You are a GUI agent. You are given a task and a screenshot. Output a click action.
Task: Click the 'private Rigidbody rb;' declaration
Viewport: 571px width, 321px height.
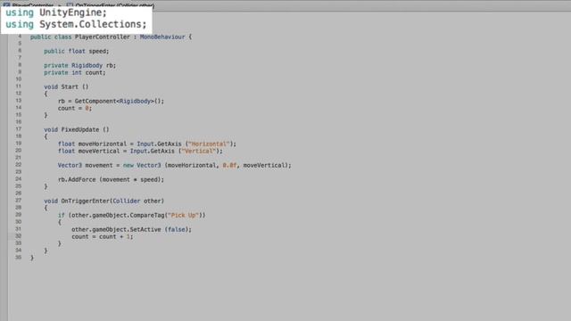point(79,65)
